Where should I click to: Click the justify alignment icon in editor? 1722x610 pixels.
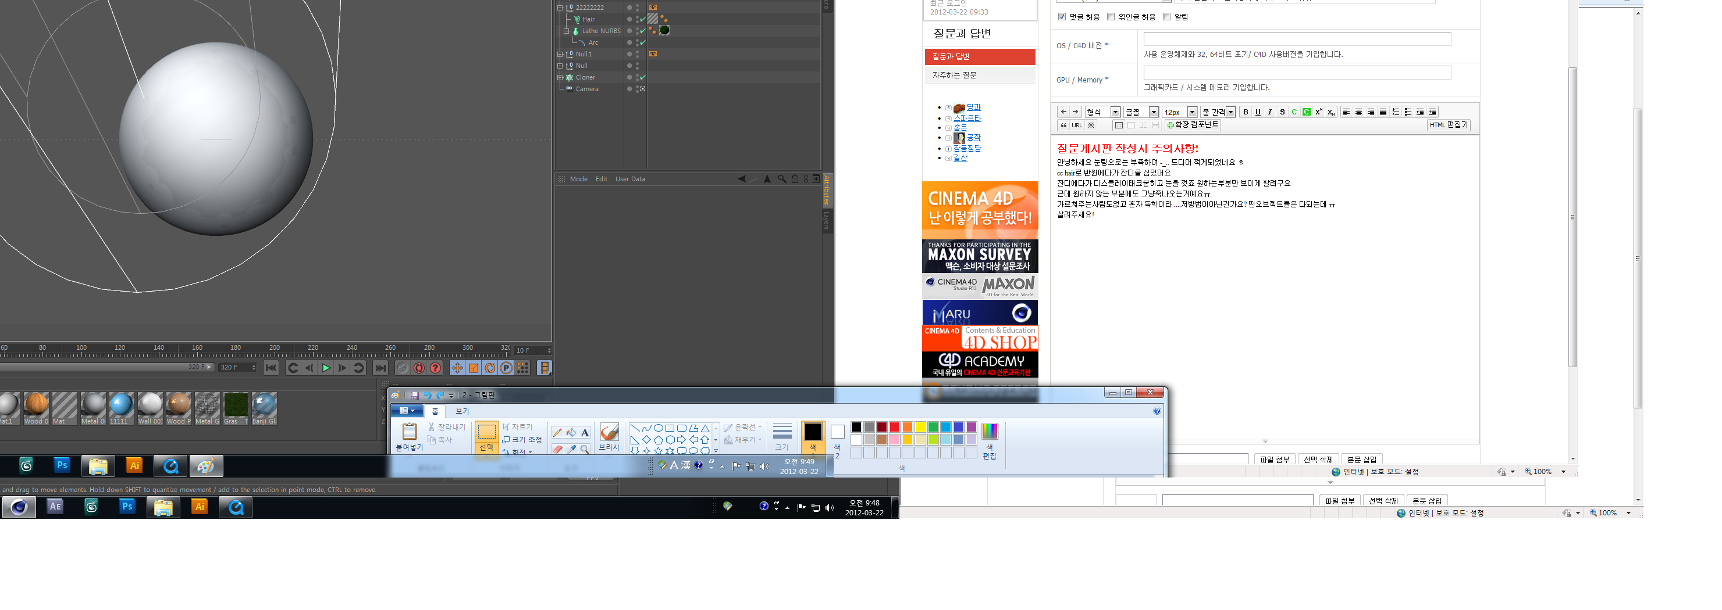tap(1383, 112)
